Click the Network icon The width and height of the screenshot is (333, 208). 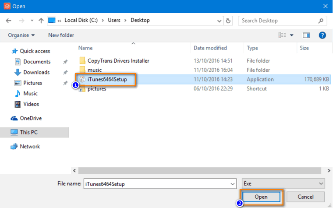pyautogui.click(x=14, y=146)
